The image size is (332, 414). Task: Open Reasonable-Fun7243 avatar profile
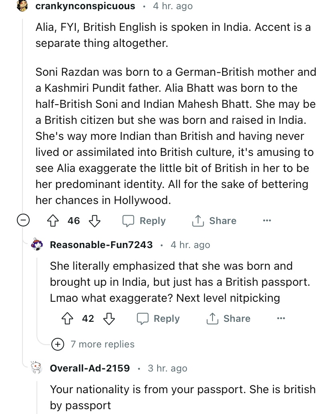[37, 244]
